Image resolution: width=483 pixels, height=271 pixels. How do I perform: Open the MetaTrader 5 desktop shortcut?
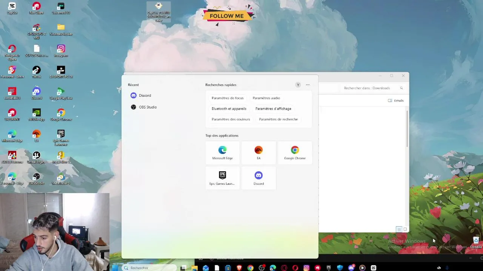(61, 179)
